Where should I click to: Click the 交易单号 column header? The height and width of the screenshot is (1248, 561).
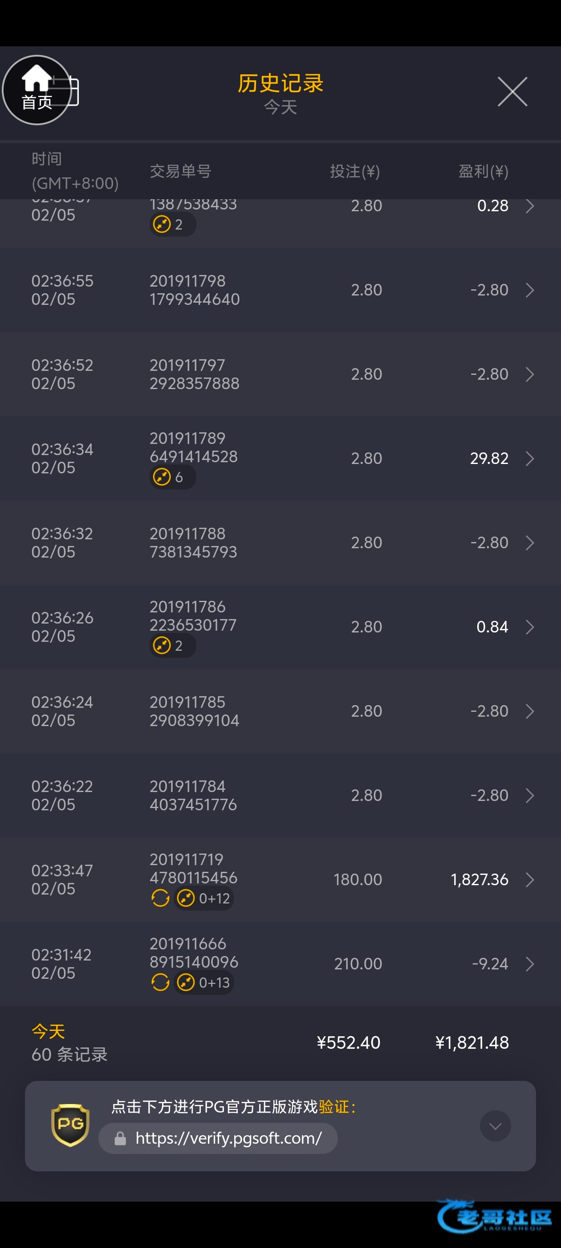pos(180,171)
